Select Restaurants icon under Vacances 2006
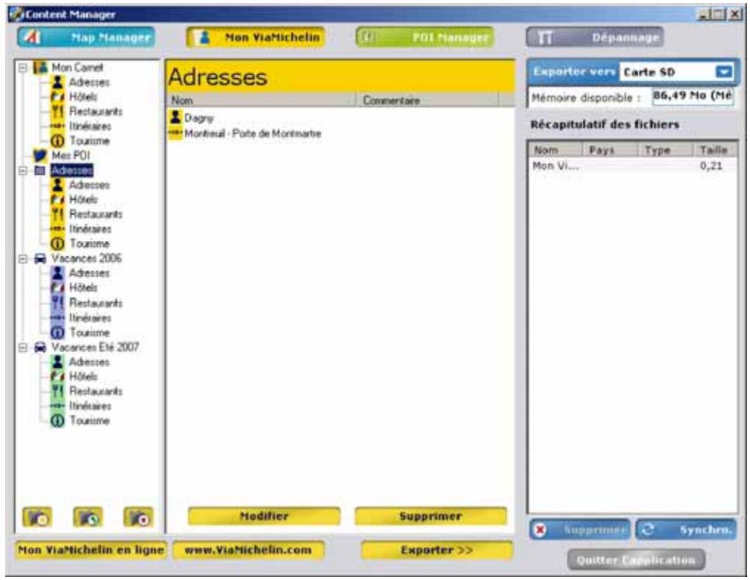Image resolution: width=750 pixels, height=580 pixels. 58,303
